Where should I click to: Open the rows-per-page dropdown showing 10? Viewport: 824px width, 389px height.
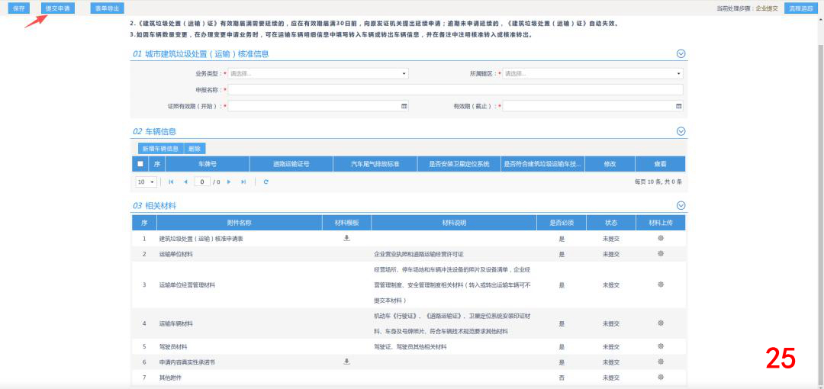(x=146, y=182)
